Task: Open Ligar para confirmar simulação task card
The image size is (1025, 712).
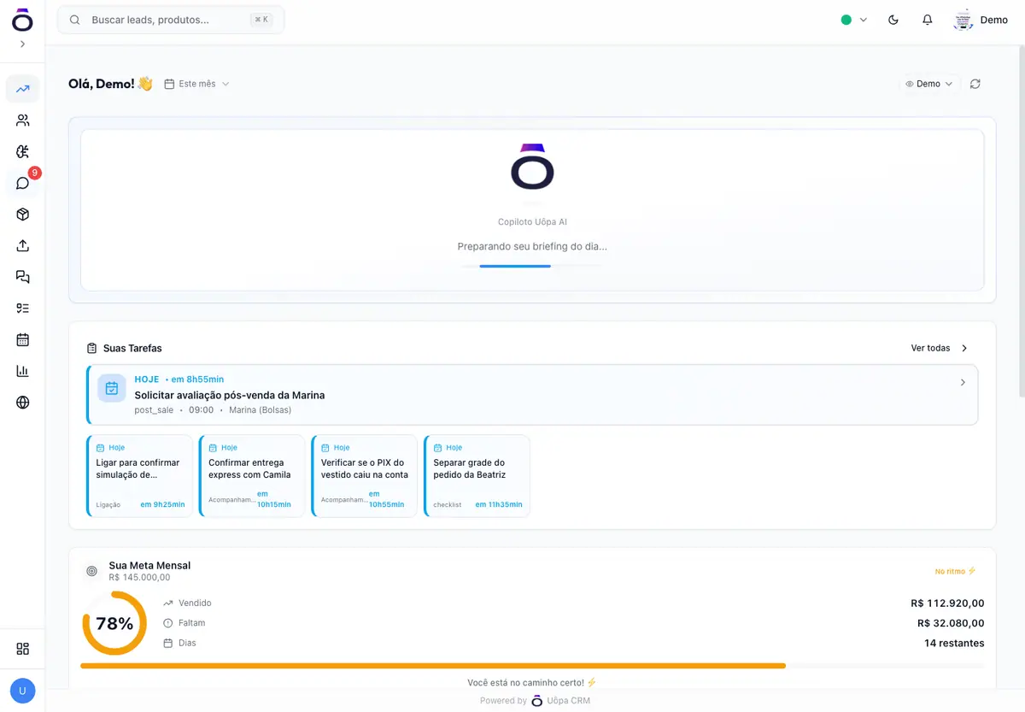Action: point(138,476)
